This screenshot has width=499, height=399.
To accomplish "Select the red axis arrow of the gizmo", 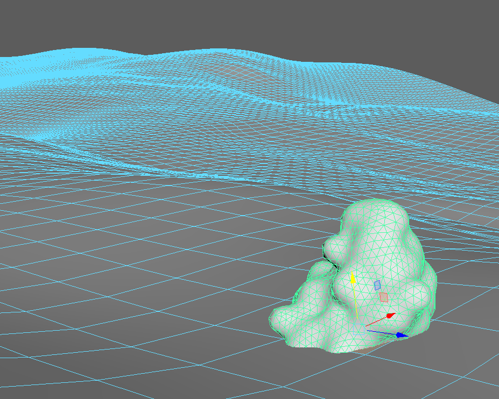I will coord(390,316).
